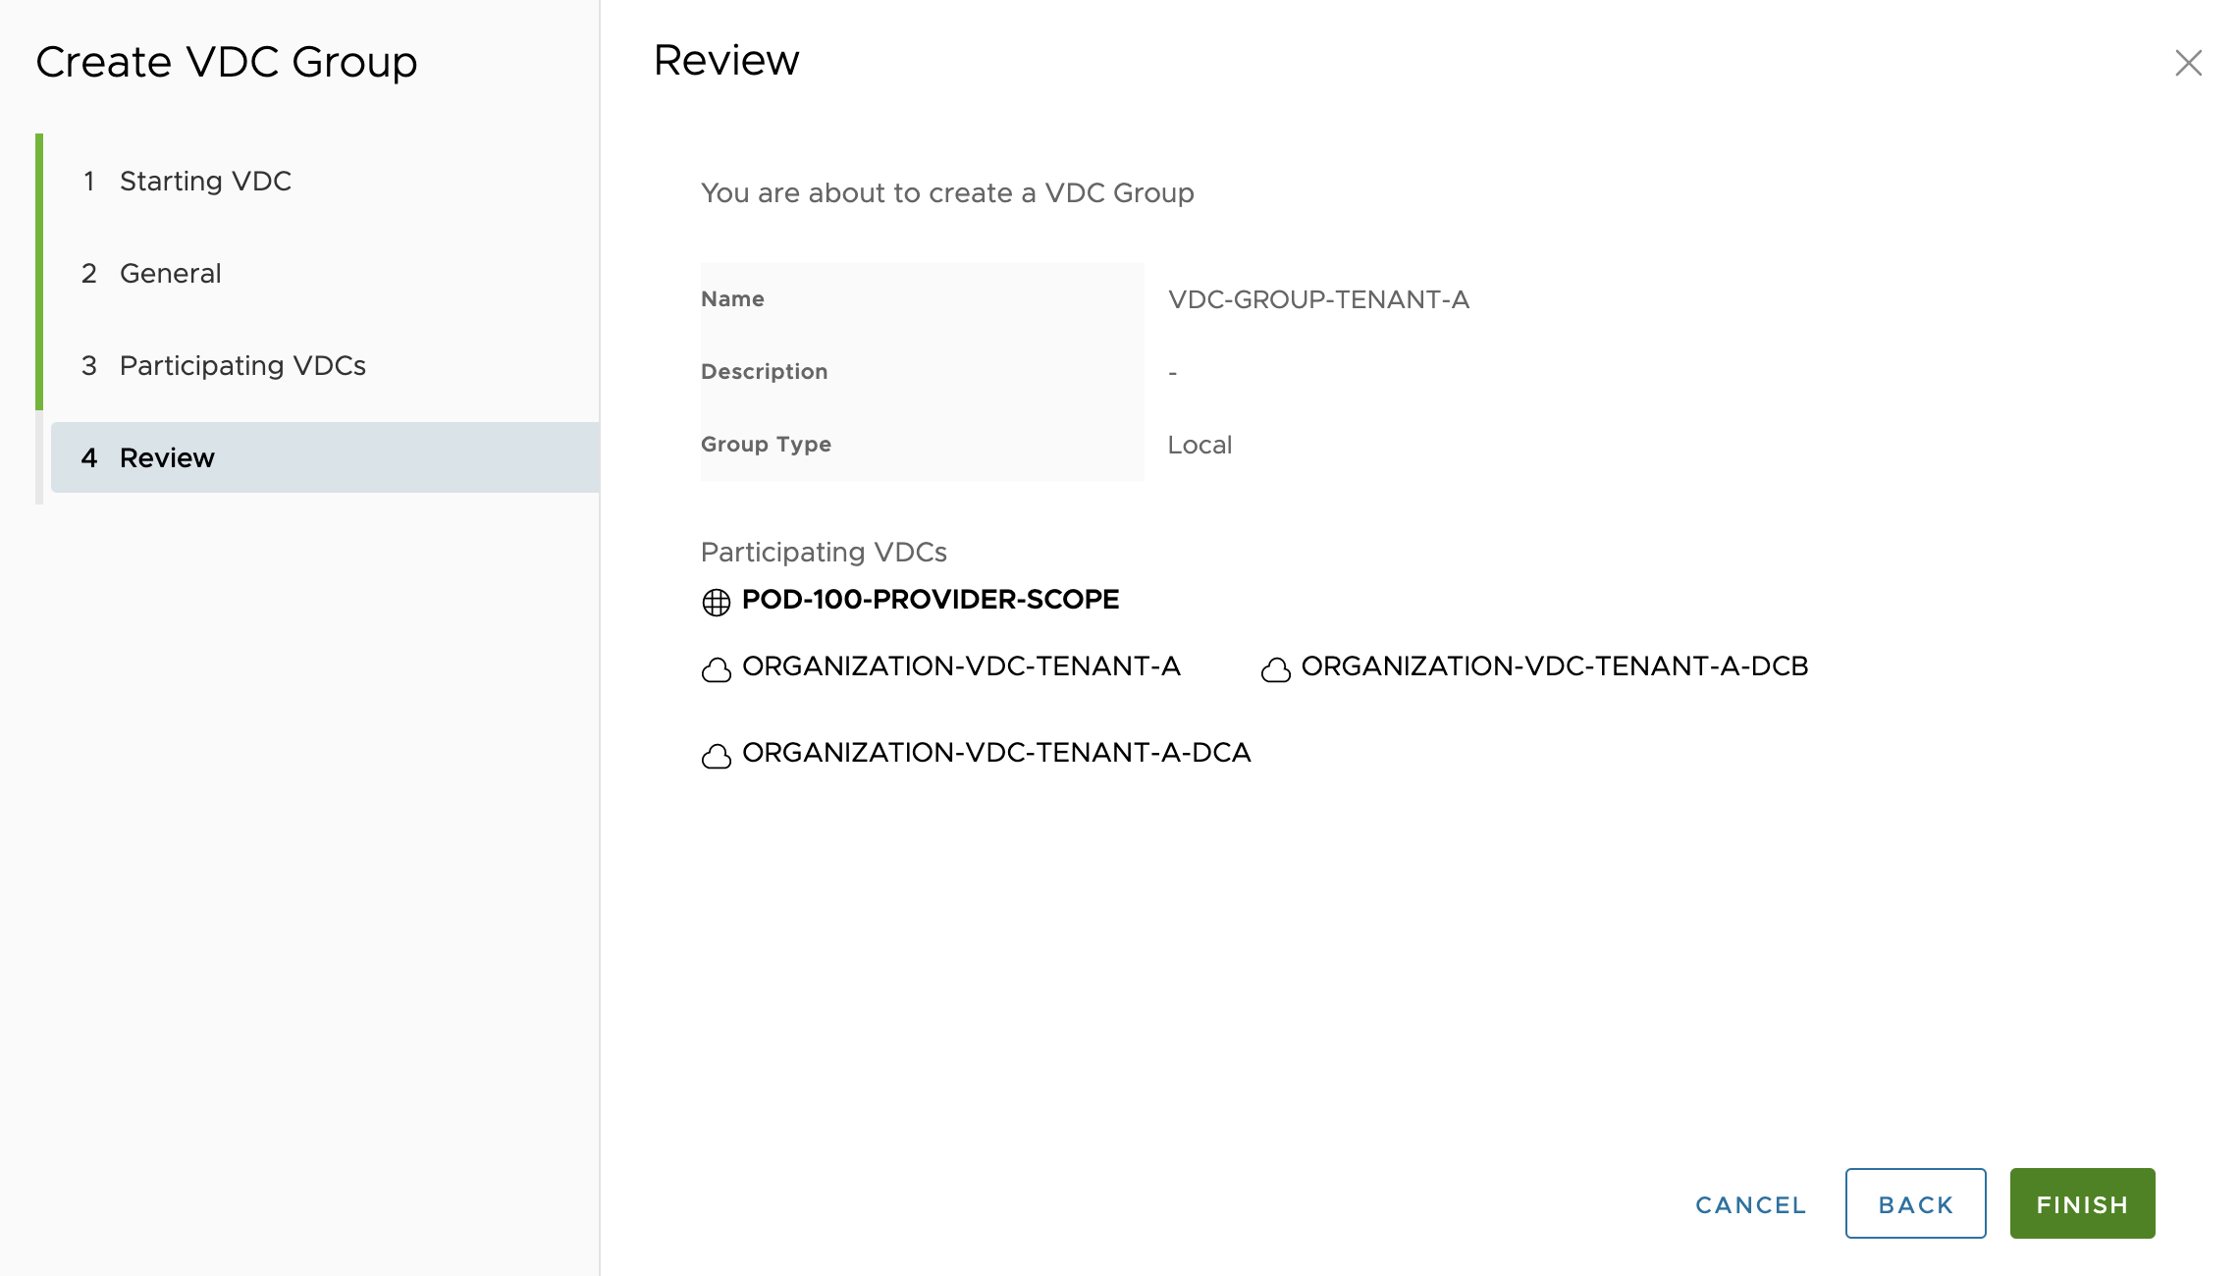Open the General wizard step
The image size is (2240, 1276).
tap(170, 273)
